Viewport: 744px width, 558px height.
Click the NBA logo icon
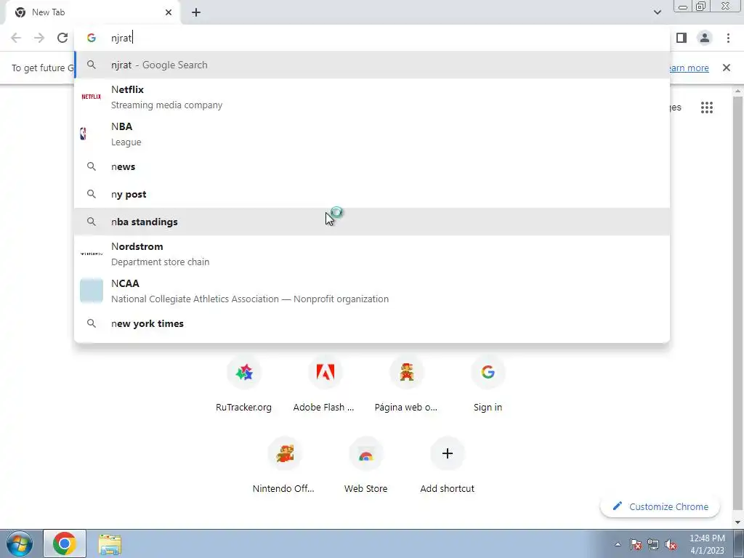pos(84,134)
